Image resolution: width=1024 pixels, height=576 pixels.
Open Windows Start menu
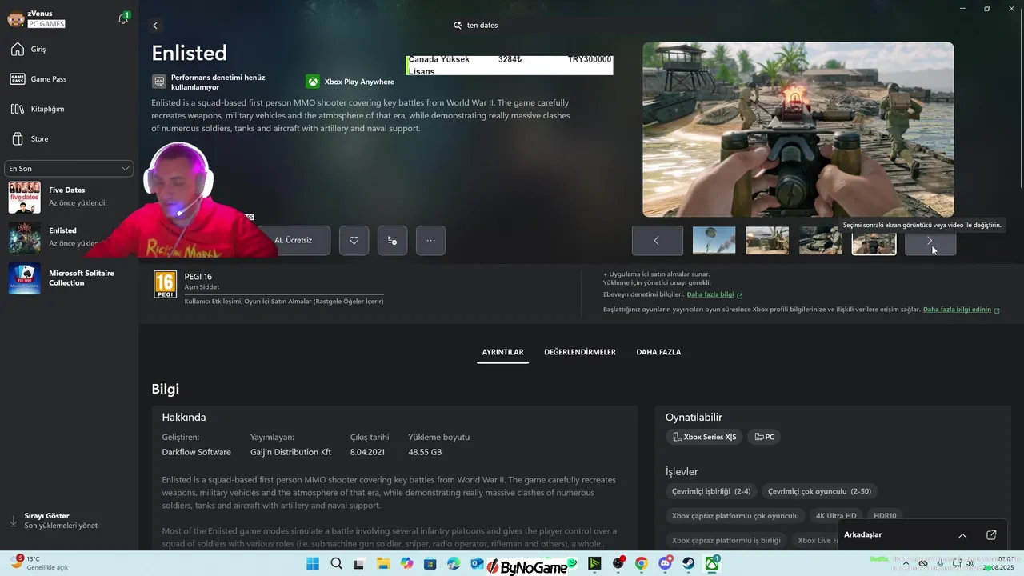[x=313, y=564]
